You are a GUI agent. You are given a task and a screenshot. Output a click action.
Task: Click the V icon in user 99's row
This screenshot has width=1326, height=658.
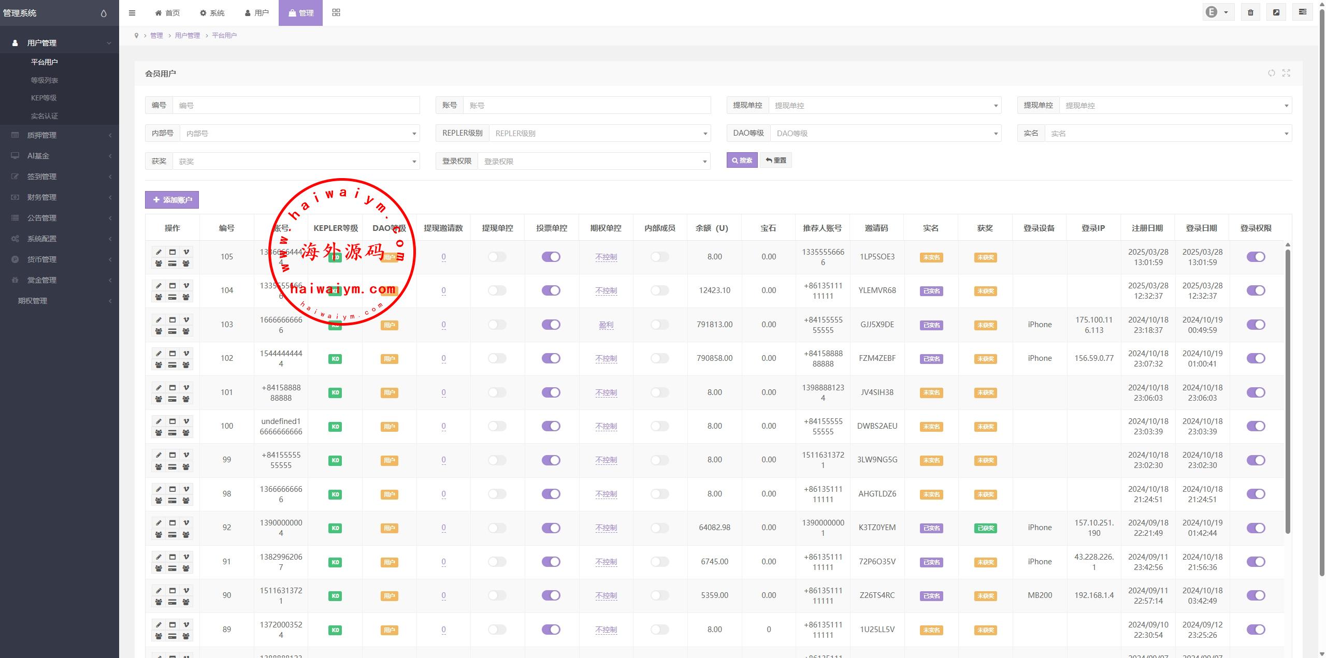pos(186,455)
